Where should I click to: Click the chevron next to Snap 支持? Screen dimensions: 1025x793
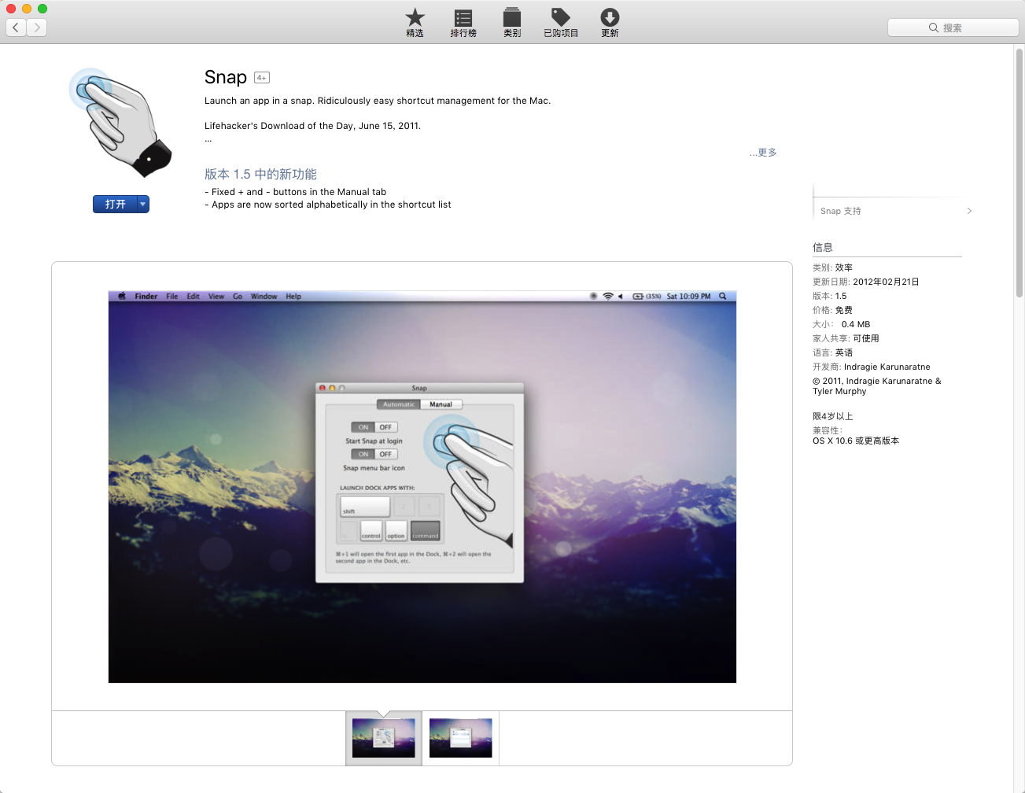point(969,211)
